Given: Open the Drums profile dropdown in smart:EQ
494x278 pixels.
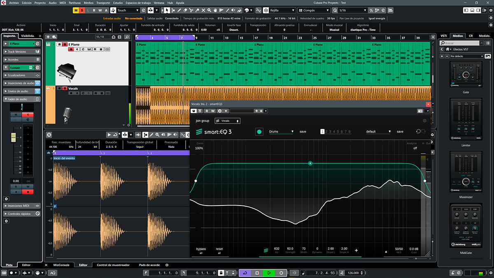Looking at the screenshot, I should (x=281, y=132).
